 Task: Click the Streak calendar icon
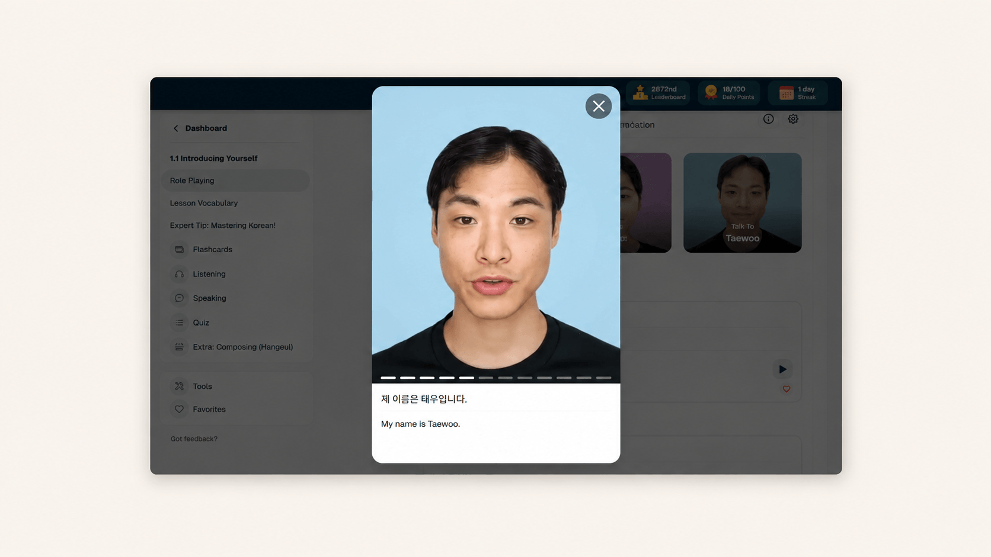(x=787, y=93)
